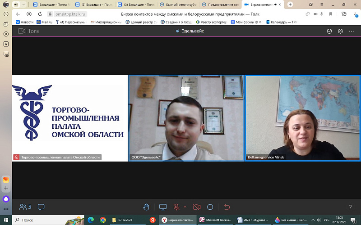Select the ООО "Эдельвейс" video tile
Image resolution: width=361 pixels, height=225 pixels.
point(186,118)
